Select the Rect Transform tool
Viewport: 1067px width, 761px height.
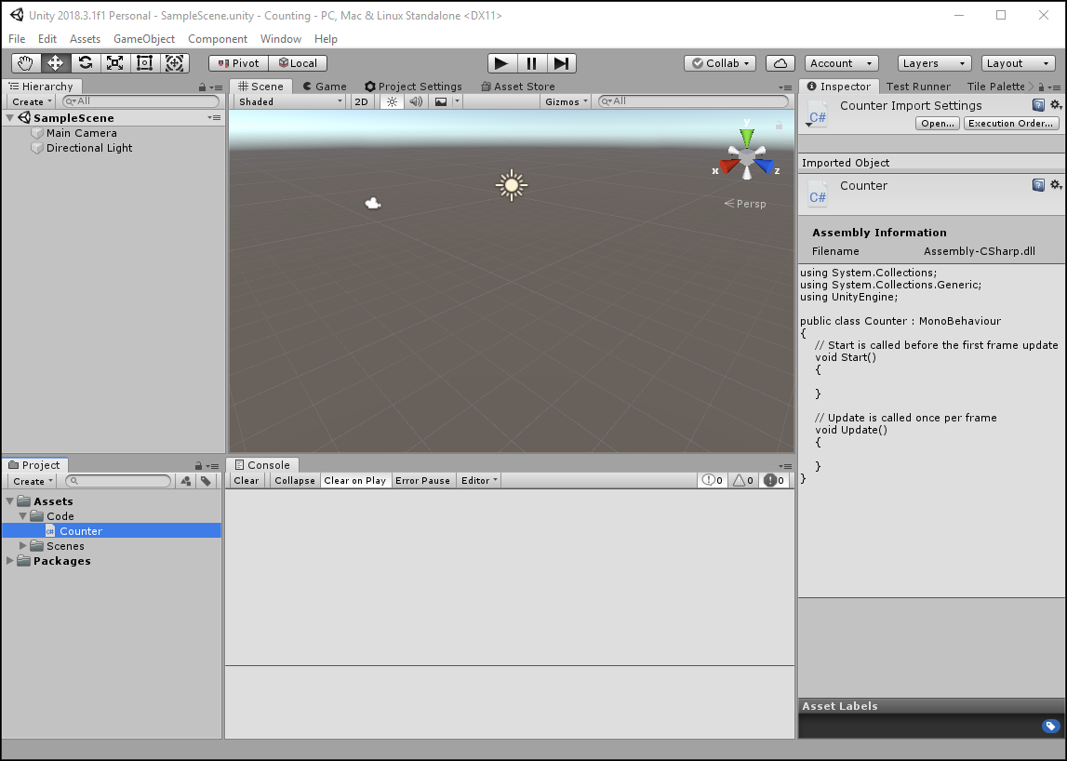(x=144, y=63)
